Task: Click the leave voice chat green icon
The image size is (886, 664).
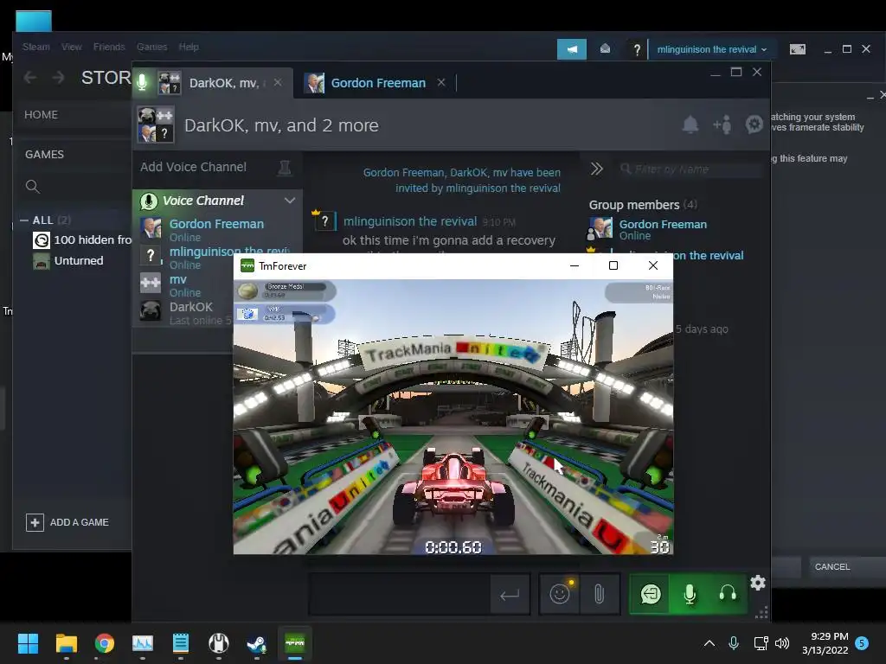Action: [651, 594]
